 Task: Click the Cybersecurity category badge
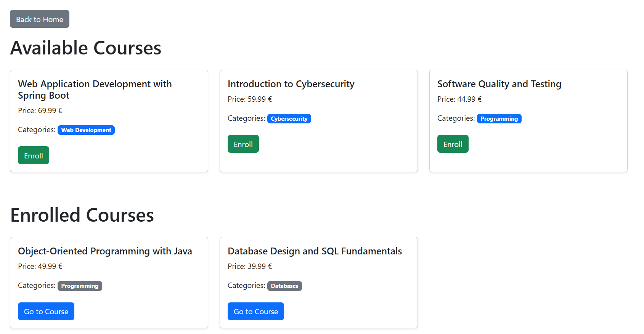coord(289,119)
